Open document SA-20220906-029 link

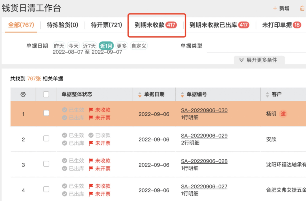pos(204,136)
